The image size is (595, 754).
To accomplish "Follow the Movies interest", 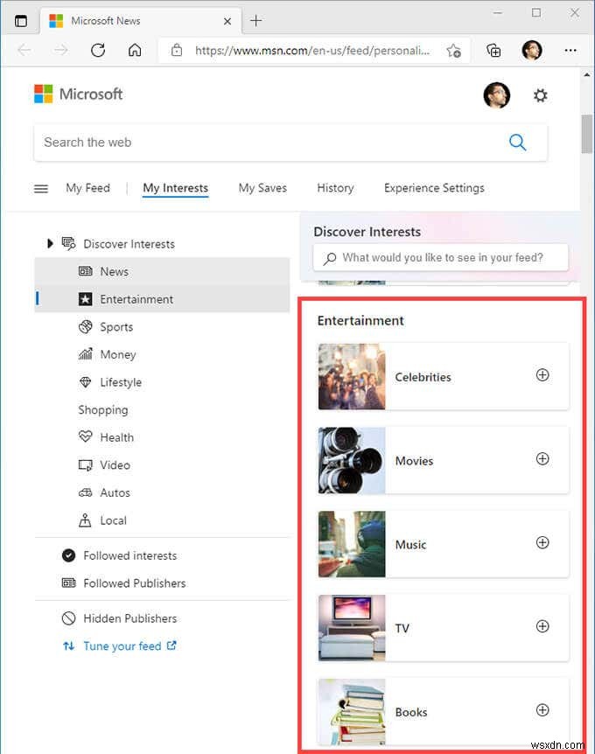I will coord(542,458).
